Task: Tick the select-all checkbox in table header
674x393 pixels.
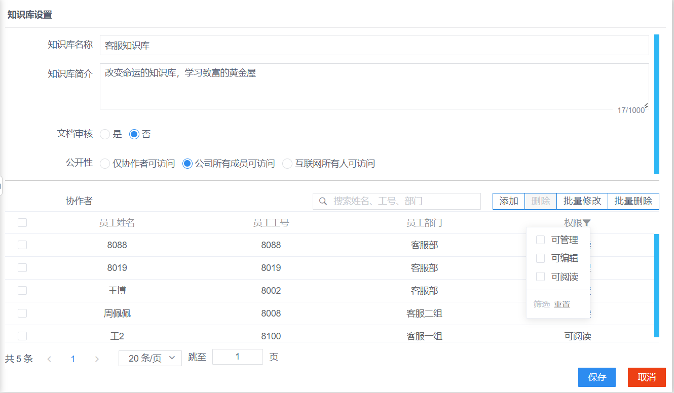Action: point(22,222)
